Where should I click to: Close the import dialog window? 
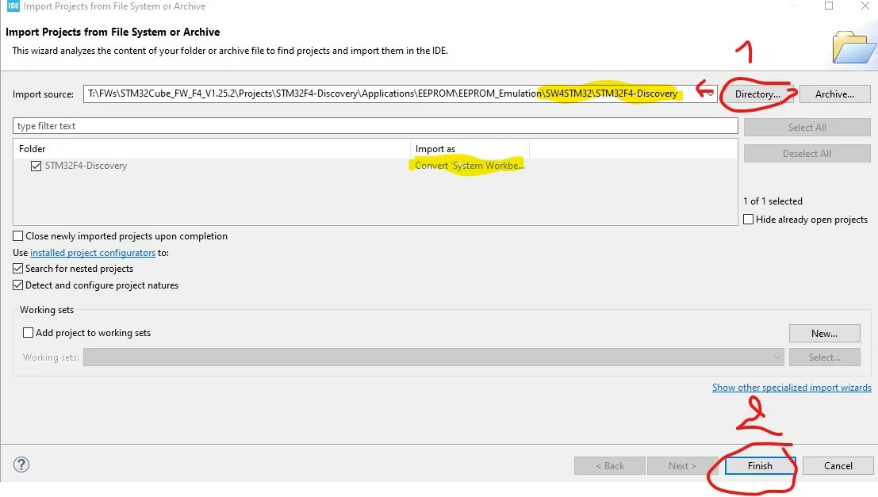point(865,6)
